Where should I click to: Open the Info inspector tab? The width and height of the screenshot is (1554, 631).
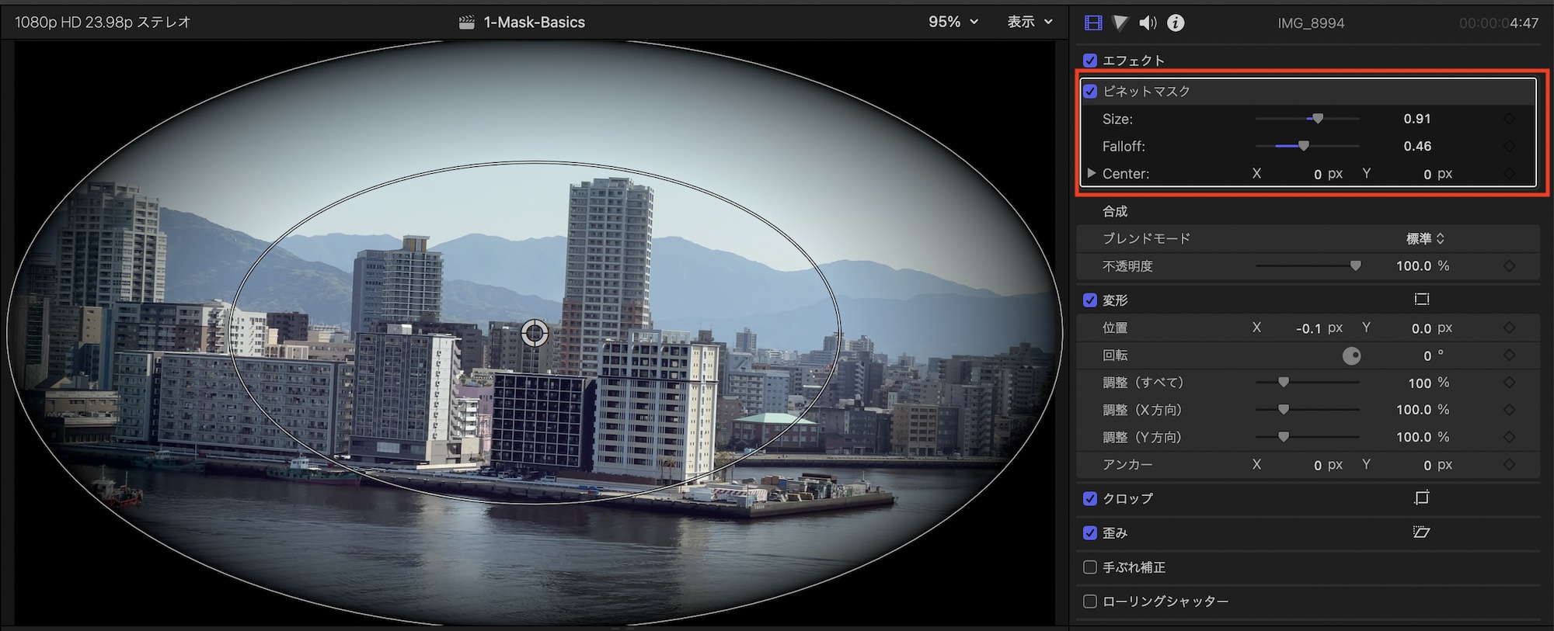(x=1176, y=23)
